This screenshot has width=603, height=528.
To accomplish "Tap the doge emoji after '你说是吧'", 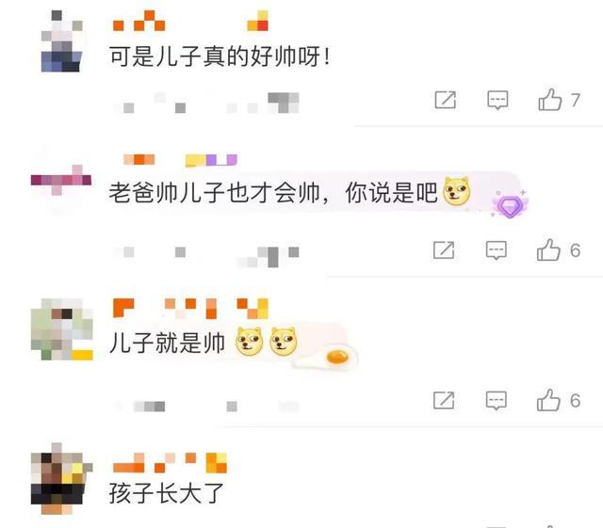I will [456, 191].
